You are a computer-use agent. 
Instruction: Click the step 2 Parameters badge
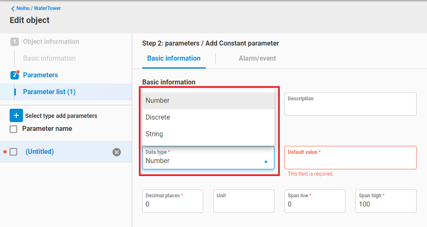coord(15,75)
